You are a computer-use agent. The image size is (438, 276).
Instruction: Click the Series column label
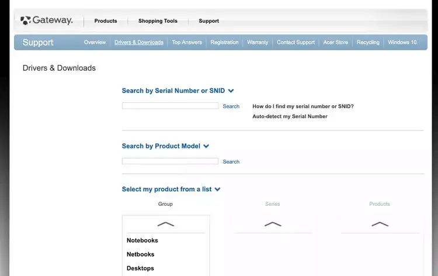[272, 204]
